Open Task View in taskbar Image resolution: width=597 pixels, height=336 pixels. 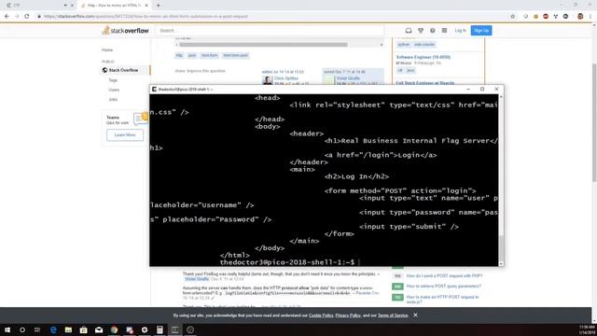[37, 329]
